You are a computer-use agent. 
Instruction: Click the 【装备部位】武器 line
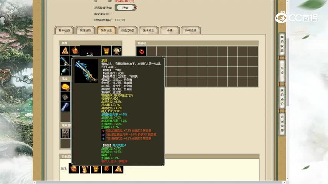point(113,73)
